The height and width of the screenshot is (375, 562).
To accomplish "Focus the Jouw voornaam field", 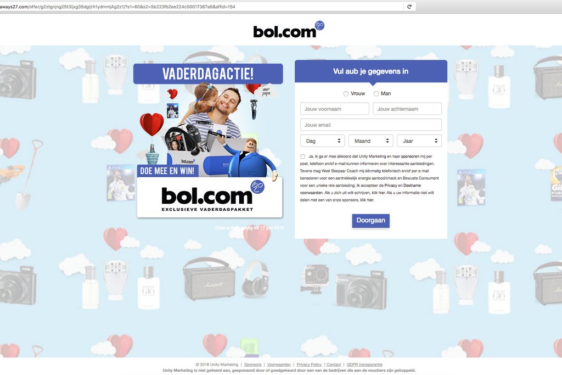I will 334,109.
